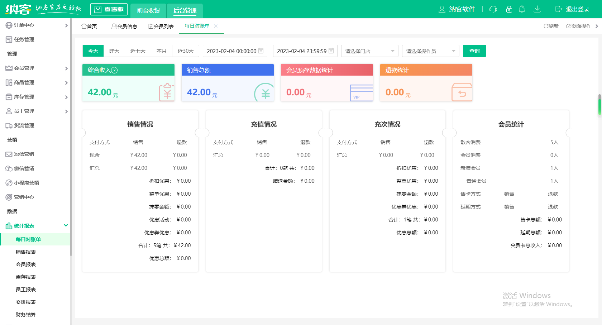Open the 请选择门店 store dropdown
The image size is (602, 325).
click(369, 51)
